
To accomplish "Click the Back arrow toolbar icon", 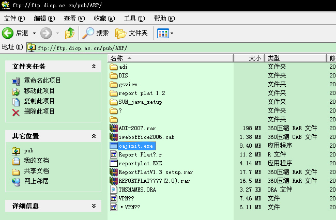I will click(8, 33).
